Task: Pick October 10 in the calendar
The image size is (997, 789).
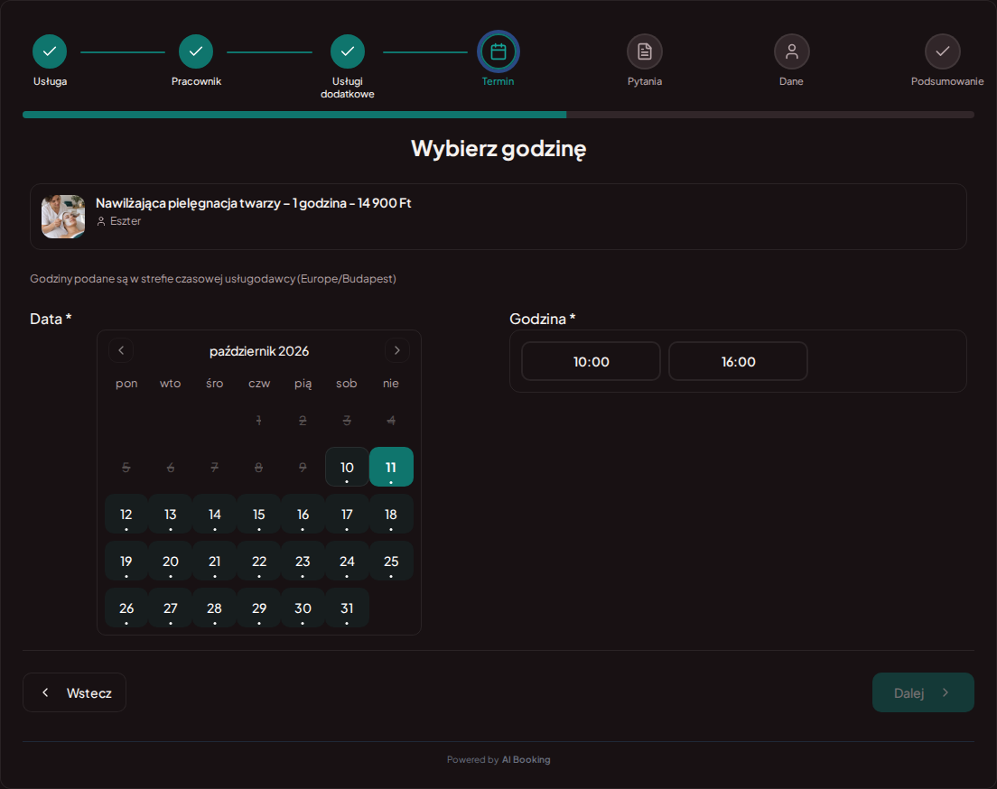Action: 347,468
